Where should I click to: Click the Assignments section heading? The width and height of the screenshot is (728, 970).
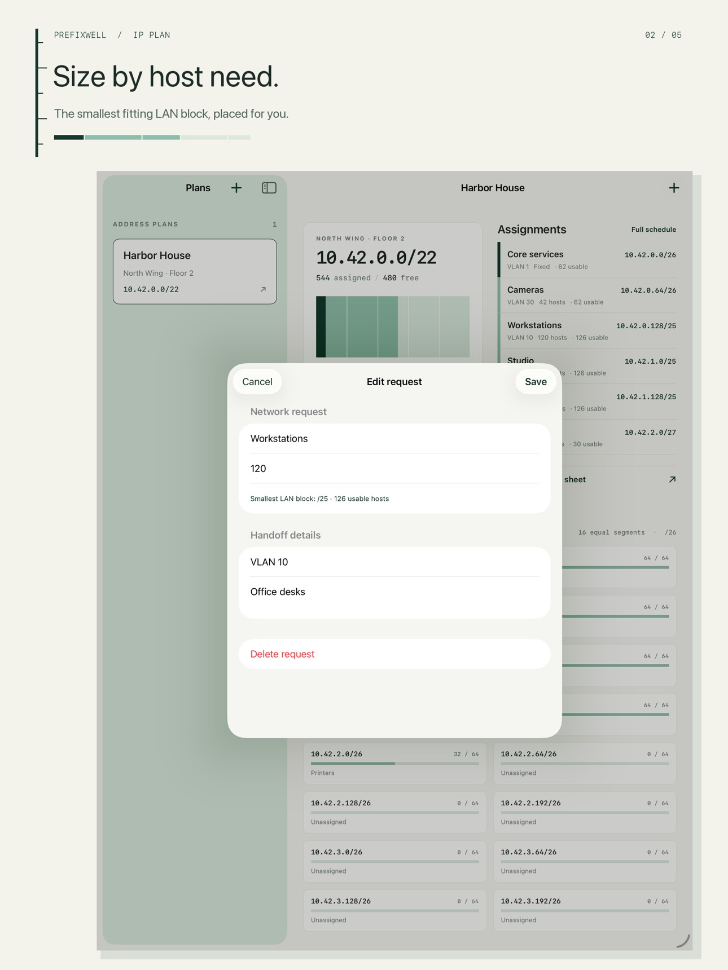coord(532,230)
